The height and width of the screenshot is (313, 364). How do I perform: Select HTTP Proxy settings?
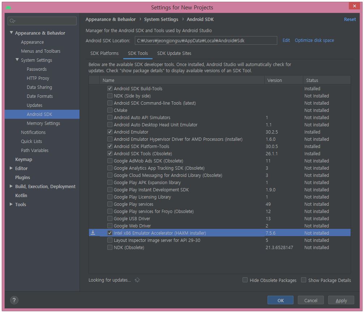(38, 78)
